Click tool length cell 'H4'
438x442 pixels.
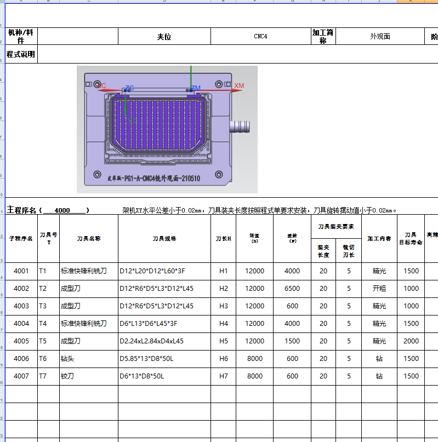[x=223, y=324]
